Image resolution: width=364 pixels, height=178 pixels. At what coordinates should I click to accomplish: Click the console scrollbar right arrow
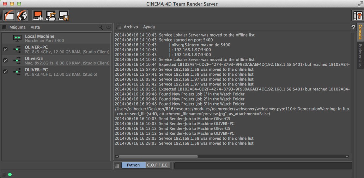[347, 157]
